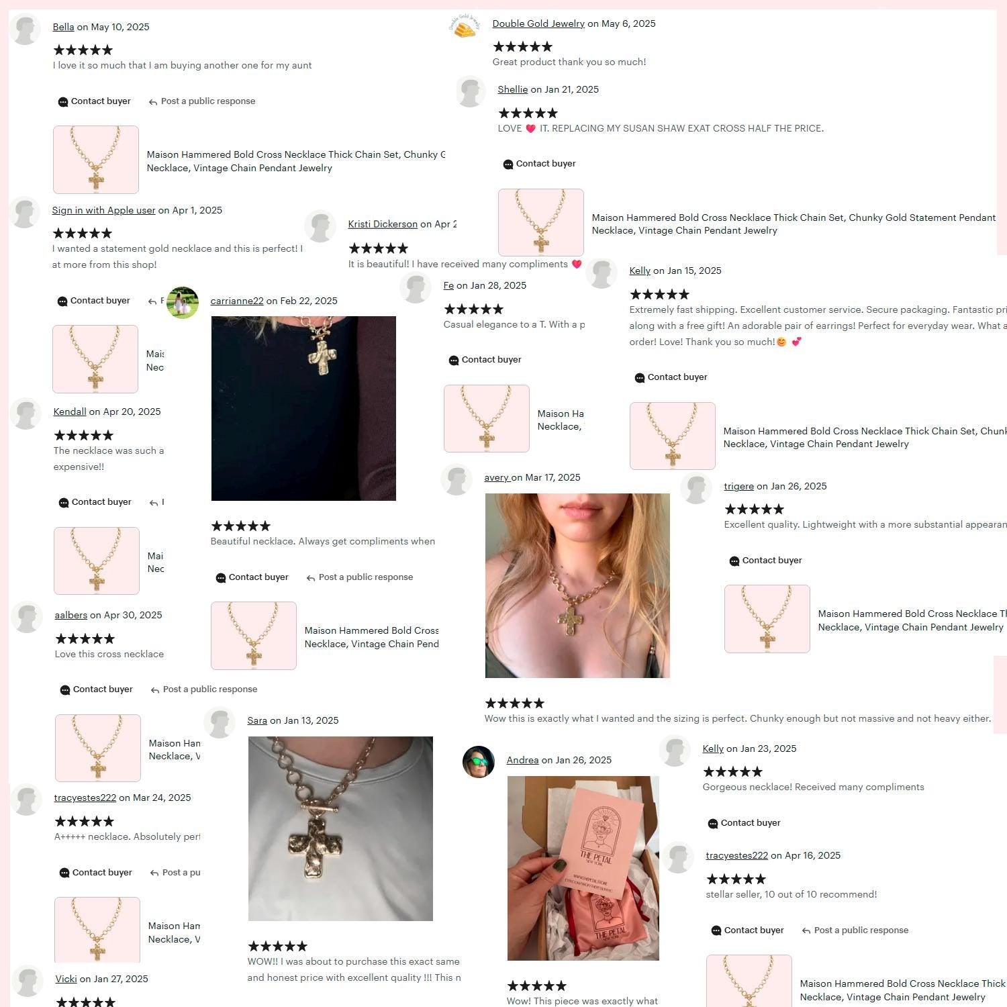Image resolution: width=1007 pixels, height=1007 pixels.
Task: Click chat bubble icon under trigere's review
Action: 734,561
